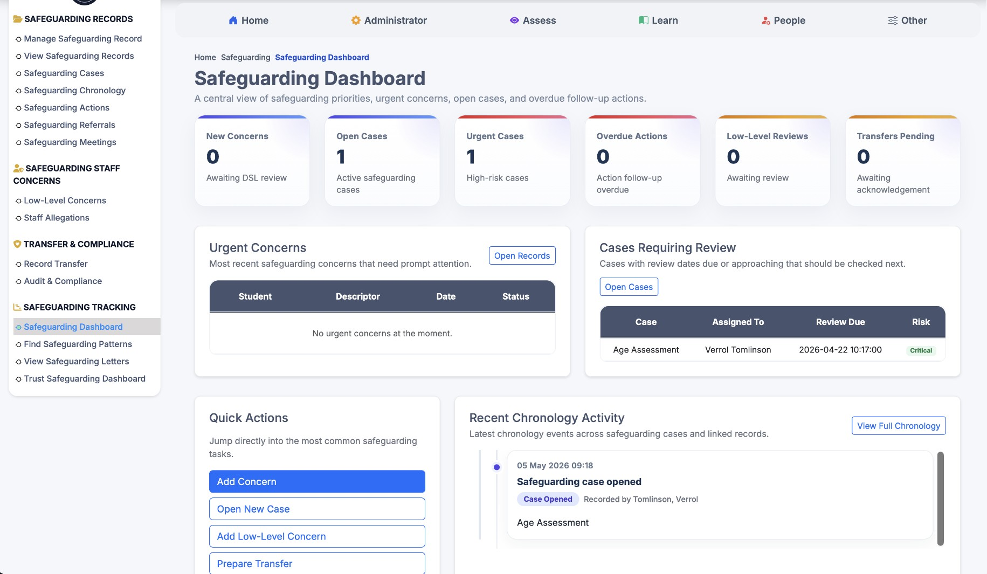Open View Safeguarding Records in sidebar

[x=79, y=56]
